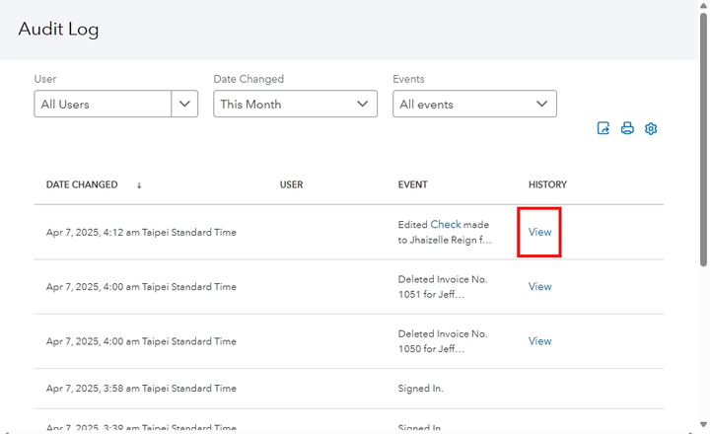Expand the User dropdown arrow
Viewport: 710px width, 434px height.
click(184, 104)
